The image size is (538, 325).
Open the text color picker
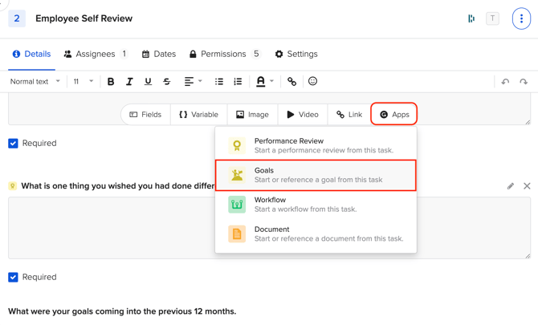[x=264, y=82]
